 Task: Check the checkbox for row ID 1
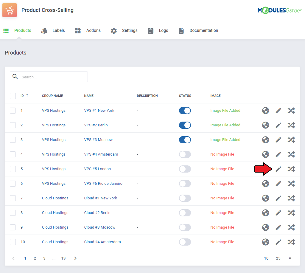(13, 111)
